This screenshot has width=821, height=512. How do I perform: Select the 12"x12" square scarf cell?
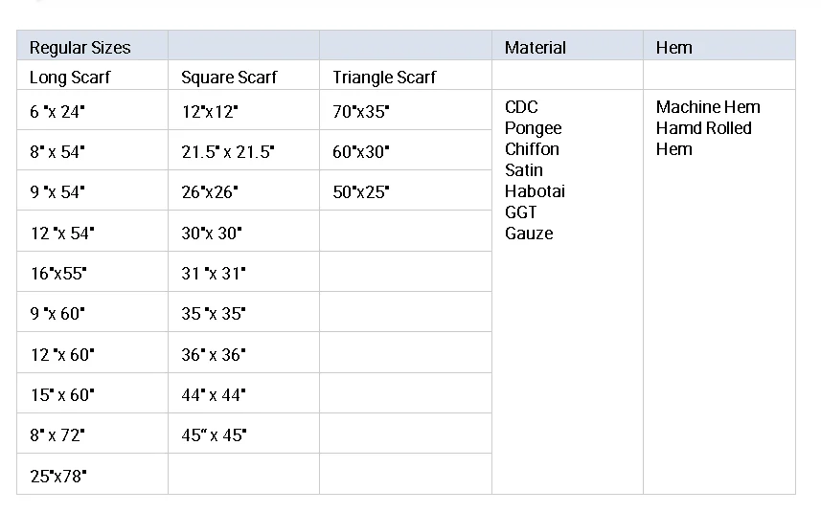(210, 112)
